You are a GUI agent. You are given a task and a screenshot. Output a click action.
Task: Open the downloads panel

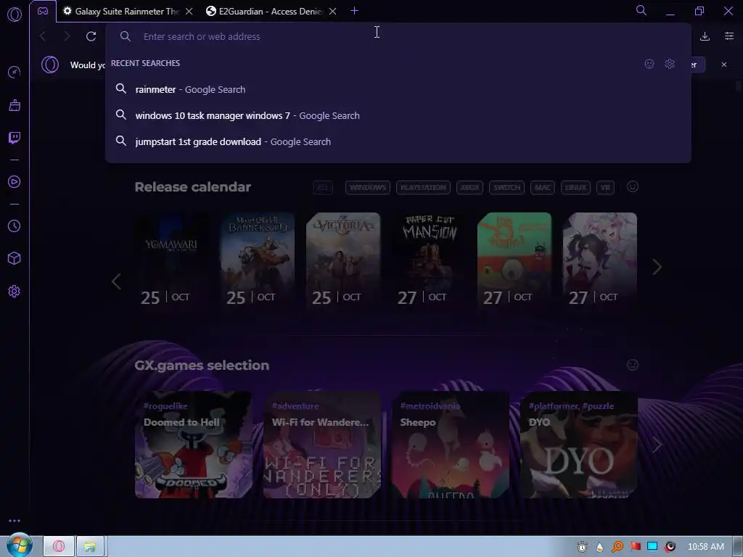(705, 36)
